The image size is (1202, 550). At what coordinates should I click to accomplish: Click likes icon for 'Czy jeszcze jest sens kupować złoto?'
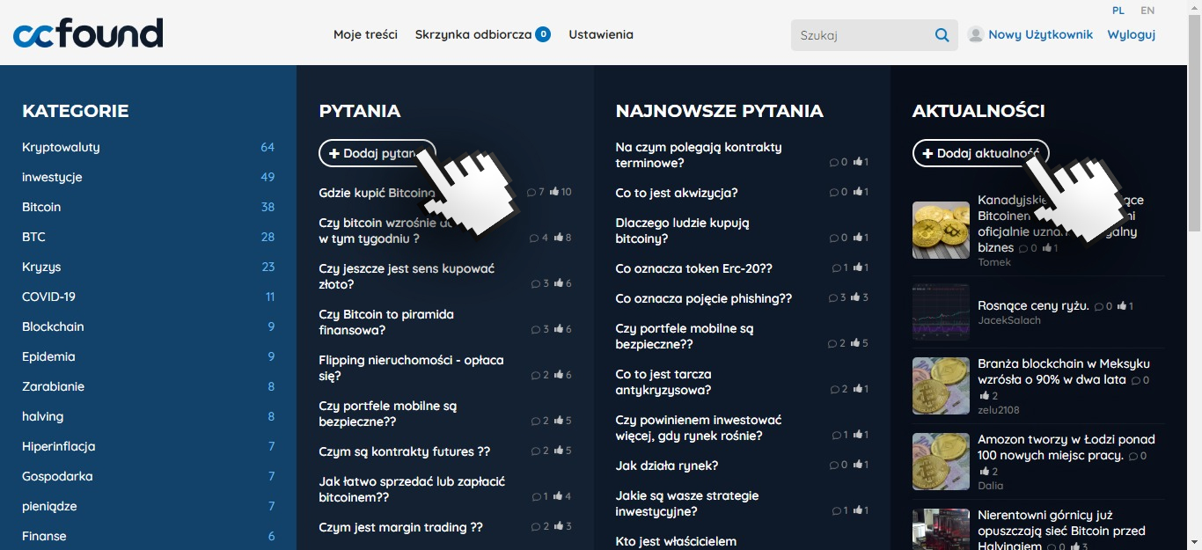pyautogui.click(x=559, y=283)
